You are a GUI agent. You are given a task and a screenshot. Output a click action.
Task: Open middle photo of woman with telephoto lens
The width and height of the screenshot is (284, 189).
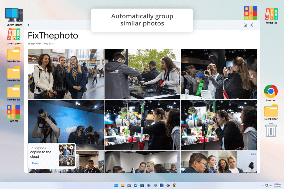(142, 125)
